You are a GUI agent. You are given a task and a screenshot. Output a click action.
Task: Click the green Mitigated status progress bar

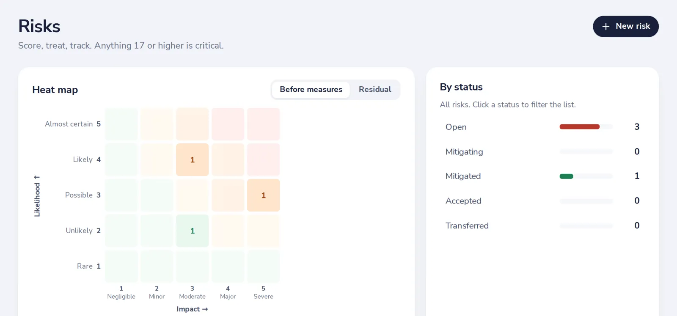pyautogui.click(x=566, y=176)
